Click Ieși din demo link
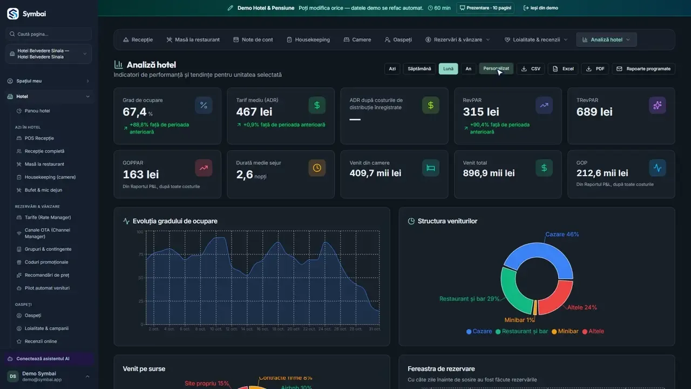Image resolution: width=691 pixels, height=389 pixels. click(x=541, y=8)
